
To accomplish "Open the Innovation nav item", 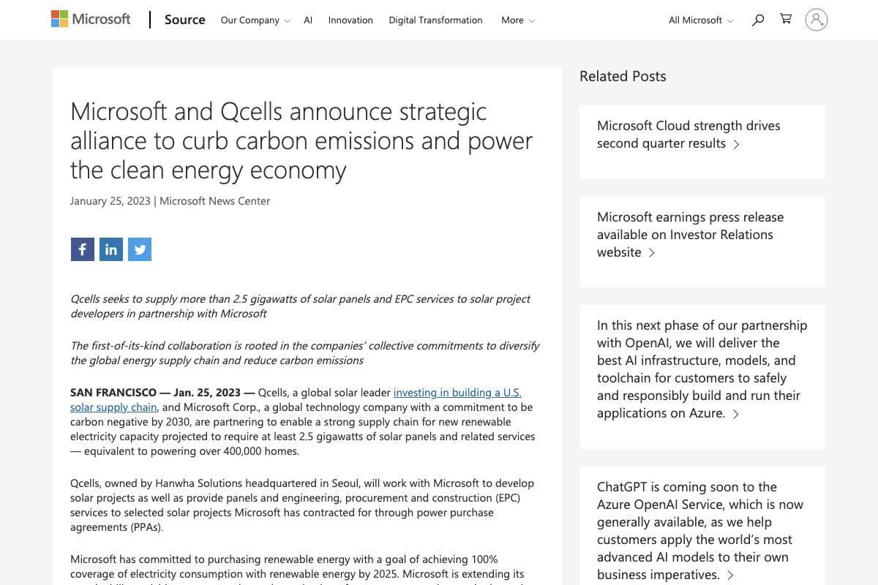I will click(x=350, y=20).
